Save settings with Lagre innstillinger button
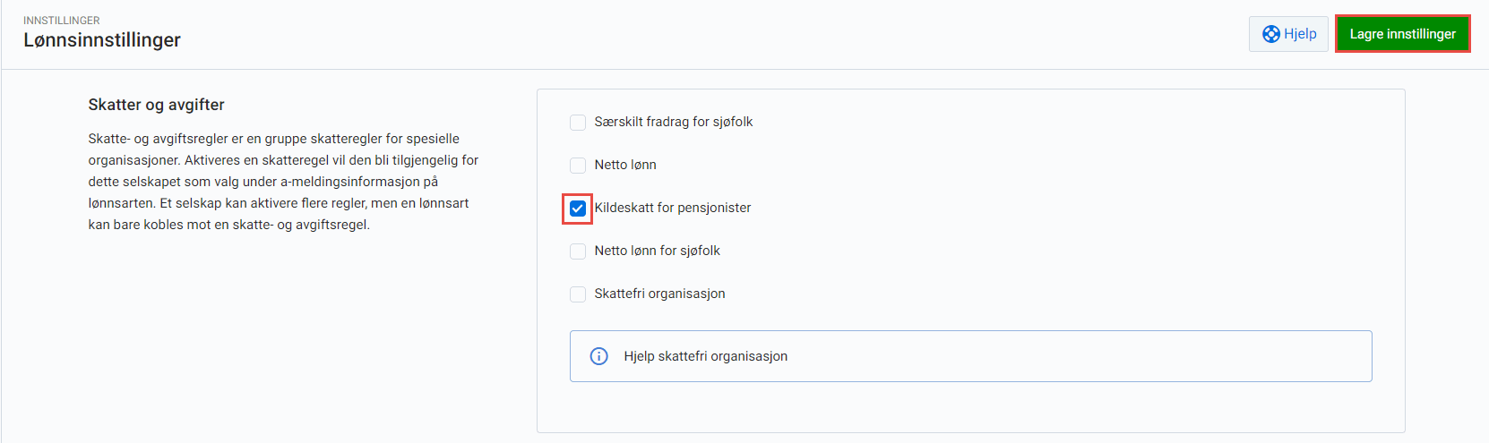The image size is (1489, 443). [1402, 34]
